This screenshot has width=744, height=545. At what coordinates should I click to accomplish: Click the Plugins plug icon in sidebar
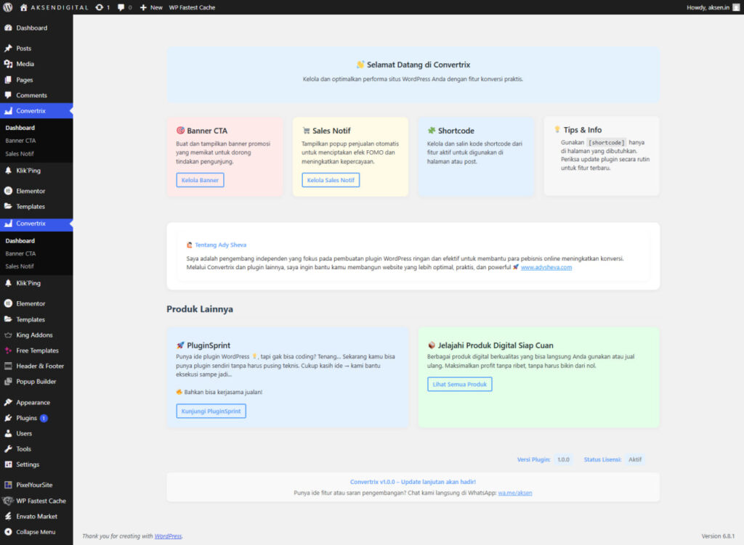click(9, 418)
